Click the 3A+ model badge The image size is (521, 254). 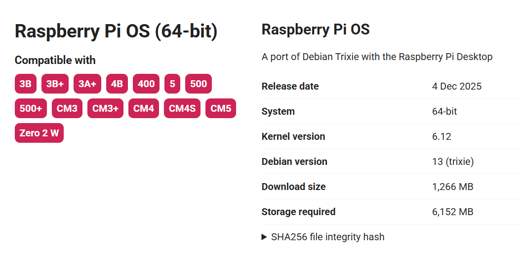tap(87, 84)
